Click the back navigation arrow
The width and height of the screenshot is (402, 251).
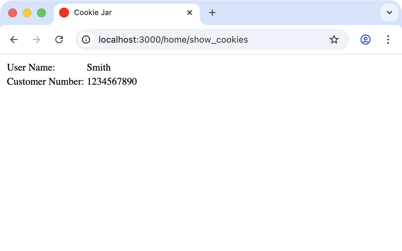(x=14, y=40)
